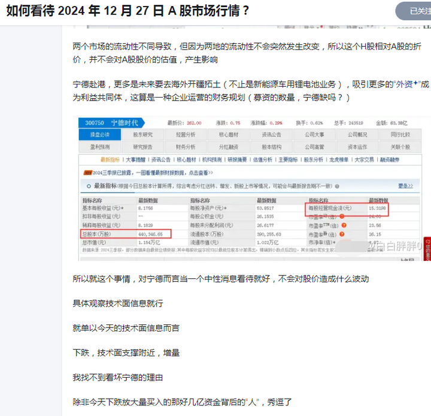
Task: Click the 300750 宁德时代 stock name banner
Action: point(111,123)
